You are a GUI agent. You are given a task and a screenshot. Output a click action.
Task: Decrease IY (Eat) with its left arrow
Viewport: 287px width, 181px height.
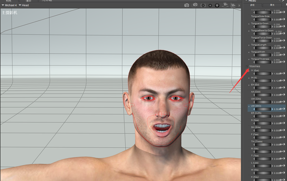254,74
